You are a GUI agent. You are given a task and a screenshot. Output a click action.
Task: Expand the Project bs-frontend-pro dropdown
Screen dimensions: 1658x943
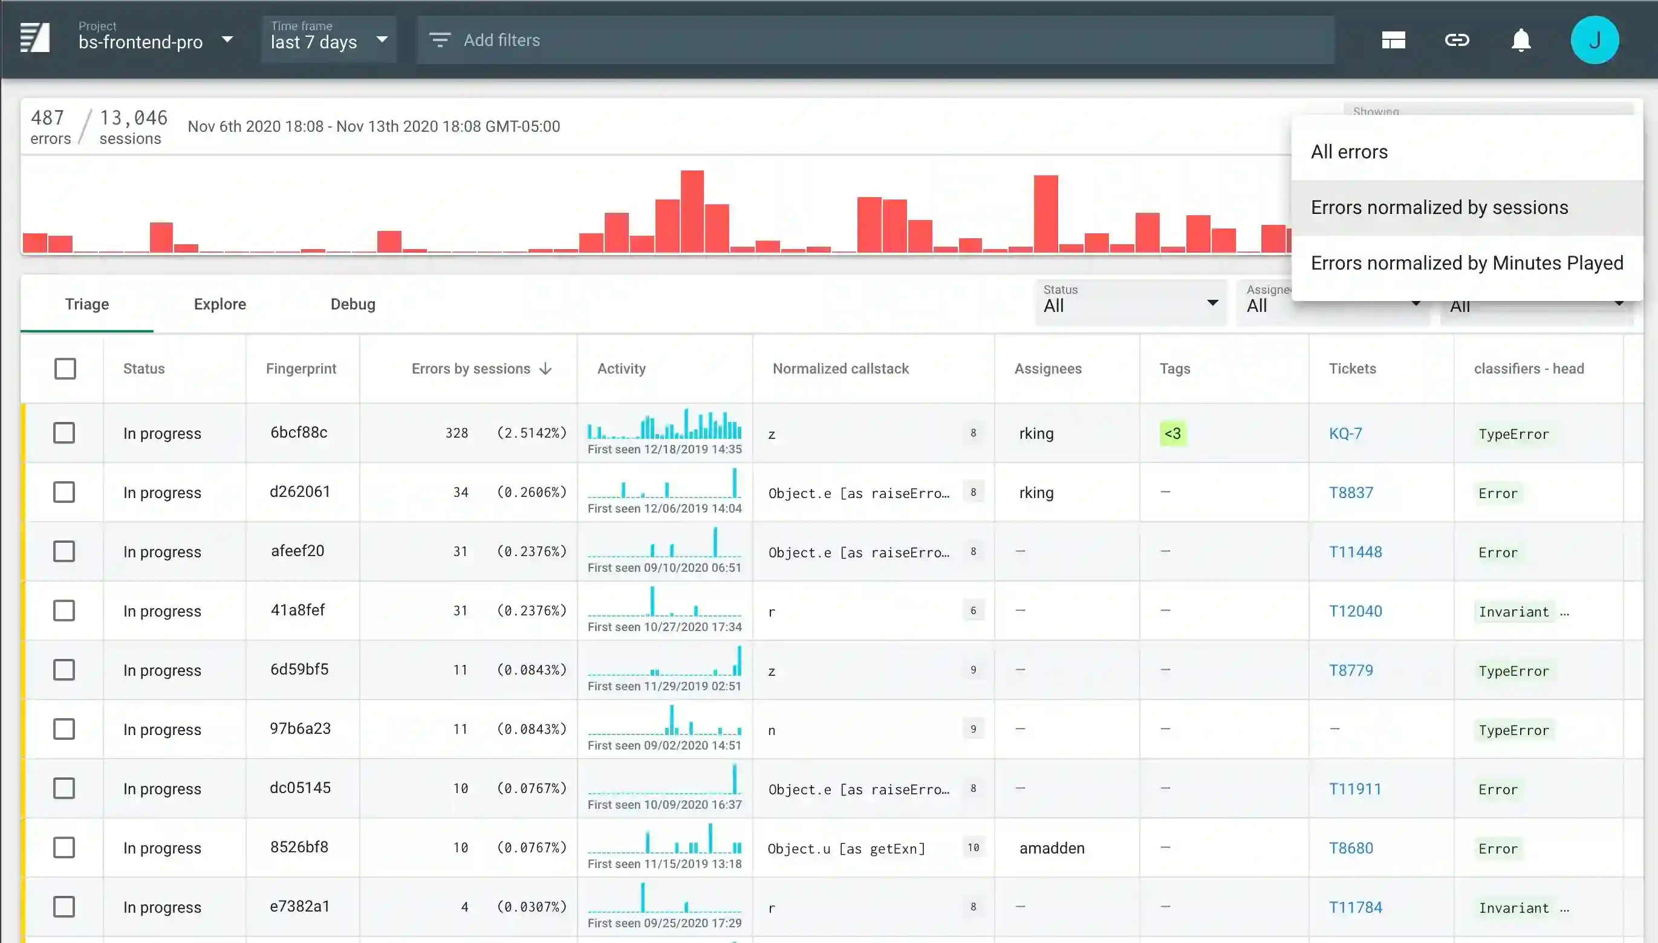point(155,40)
